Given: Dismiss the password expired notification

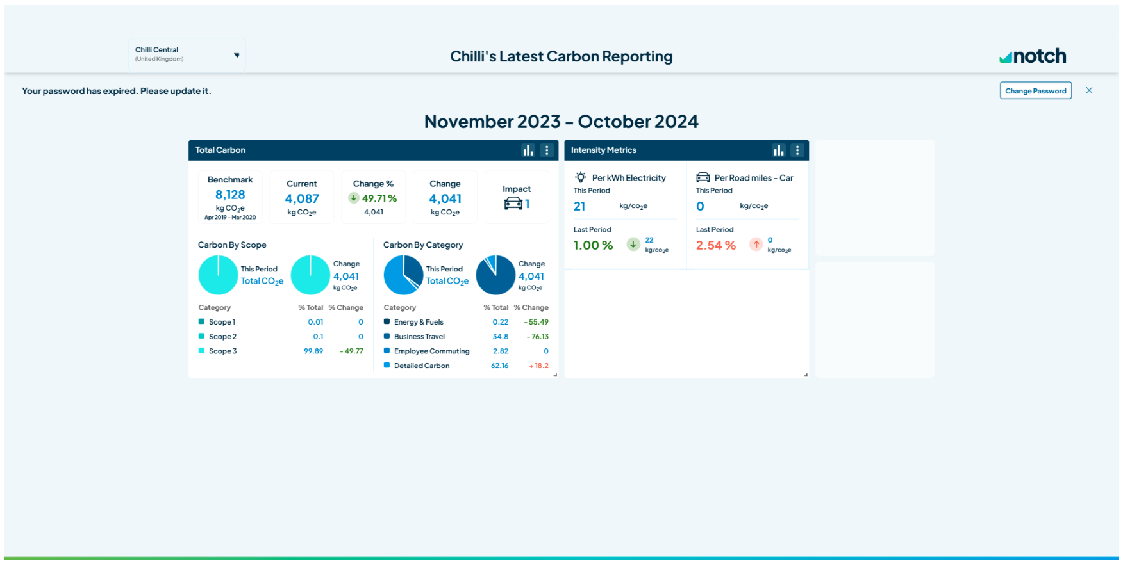Looking at the screenshot, I should (1089, 90).
